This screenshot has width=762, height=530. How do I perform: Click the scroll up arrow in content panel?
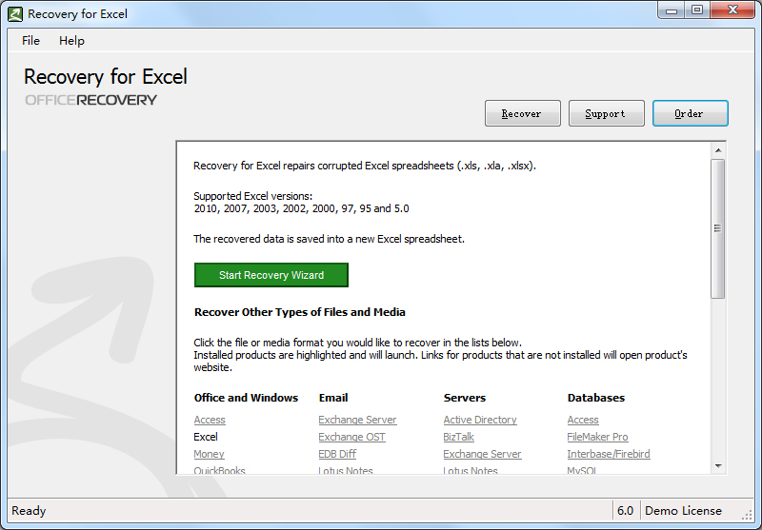point(718,150)
